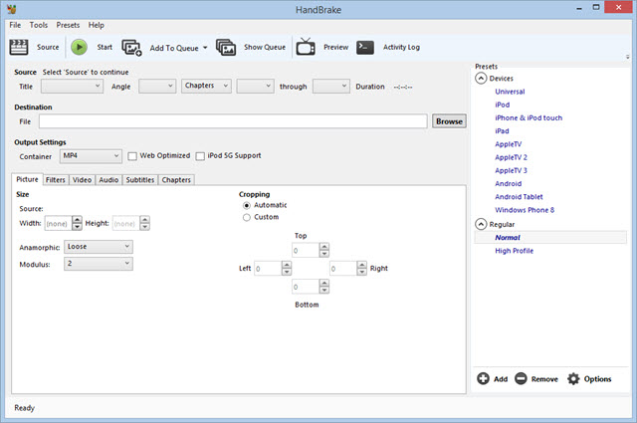Click the Width value field
The image size is (637, 423).
(x=58, y=223)
